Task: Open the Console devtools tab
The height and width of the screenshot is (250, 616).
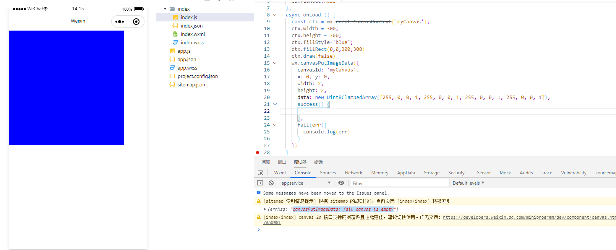Action: [303, 173]
